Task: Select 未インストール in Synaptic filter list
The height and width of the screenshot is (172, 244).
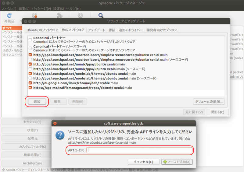Action: [x=12, y=55]
